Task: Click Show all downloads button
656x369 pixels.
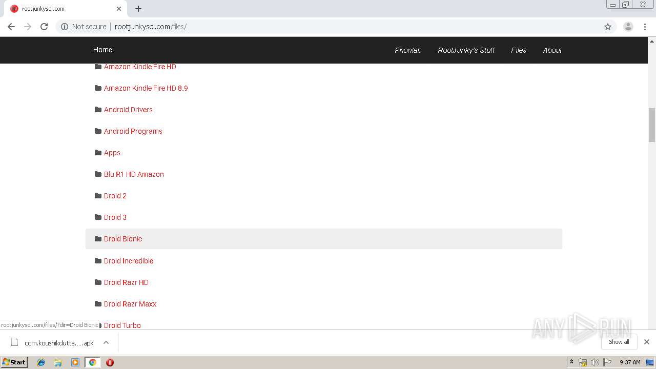Action: (x=619, y=342)
